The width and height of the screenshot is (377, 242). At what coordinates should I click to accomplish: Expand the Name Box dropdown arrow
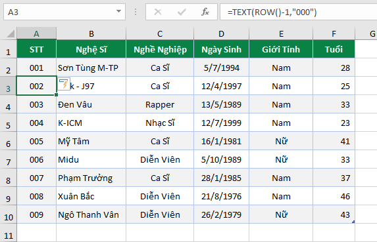pos(118,11)
